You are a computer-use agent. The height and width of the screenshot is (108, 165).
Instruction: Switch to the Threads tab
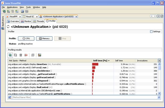click(x=38, y=21)
